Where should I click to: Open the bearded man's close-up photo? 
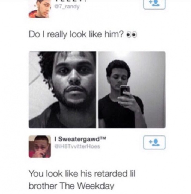[62, 89]
